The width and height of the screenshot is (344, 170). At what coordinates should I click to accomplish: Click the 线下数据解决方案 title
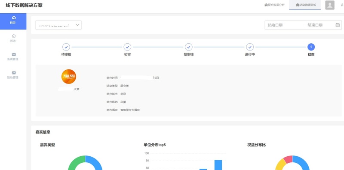point(24,5)
